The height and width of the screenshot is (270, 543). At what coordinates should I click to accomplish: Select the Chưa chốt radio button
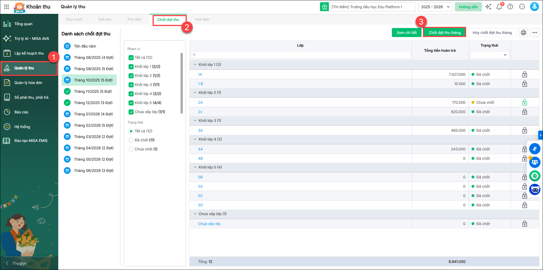point(131,149)
